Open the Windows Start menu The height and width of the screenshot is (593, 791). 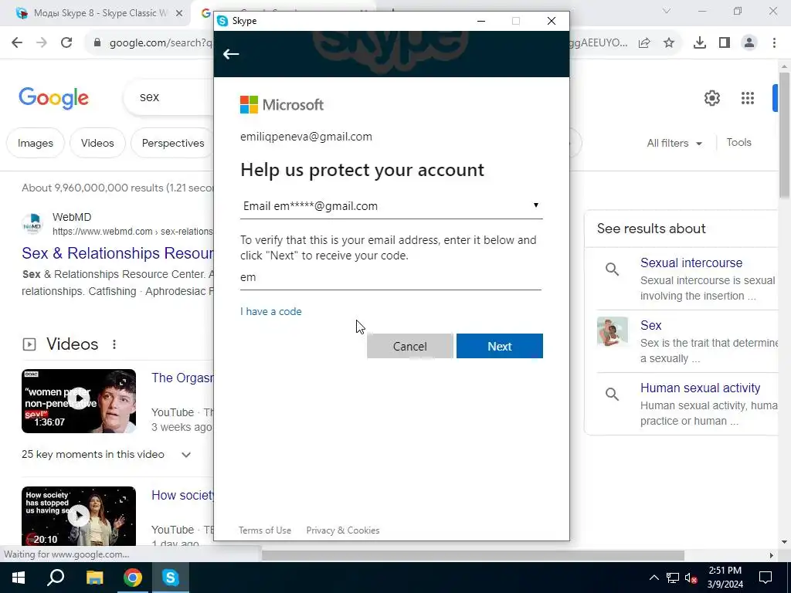point(19,578)
